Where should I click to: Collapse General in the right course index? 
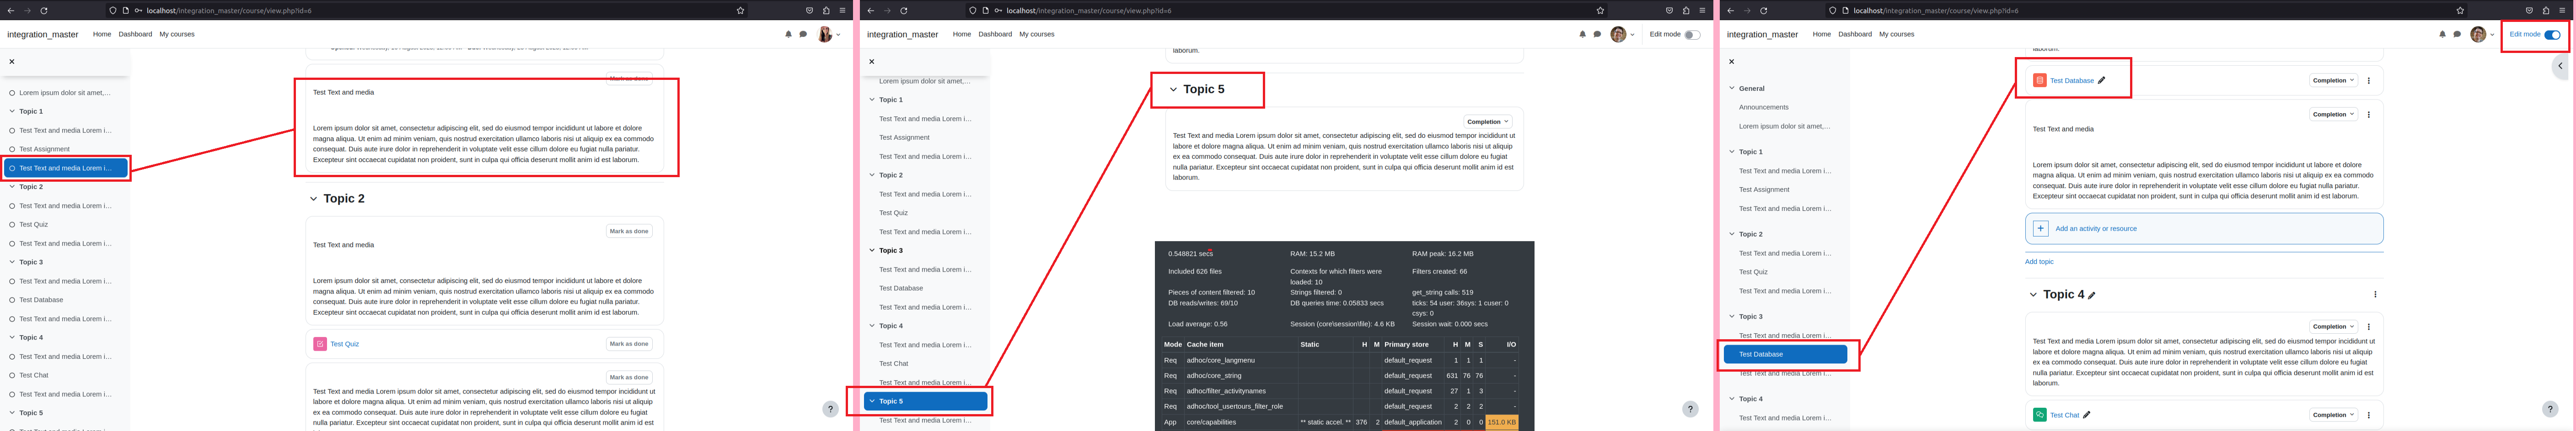coord(1732,88)
